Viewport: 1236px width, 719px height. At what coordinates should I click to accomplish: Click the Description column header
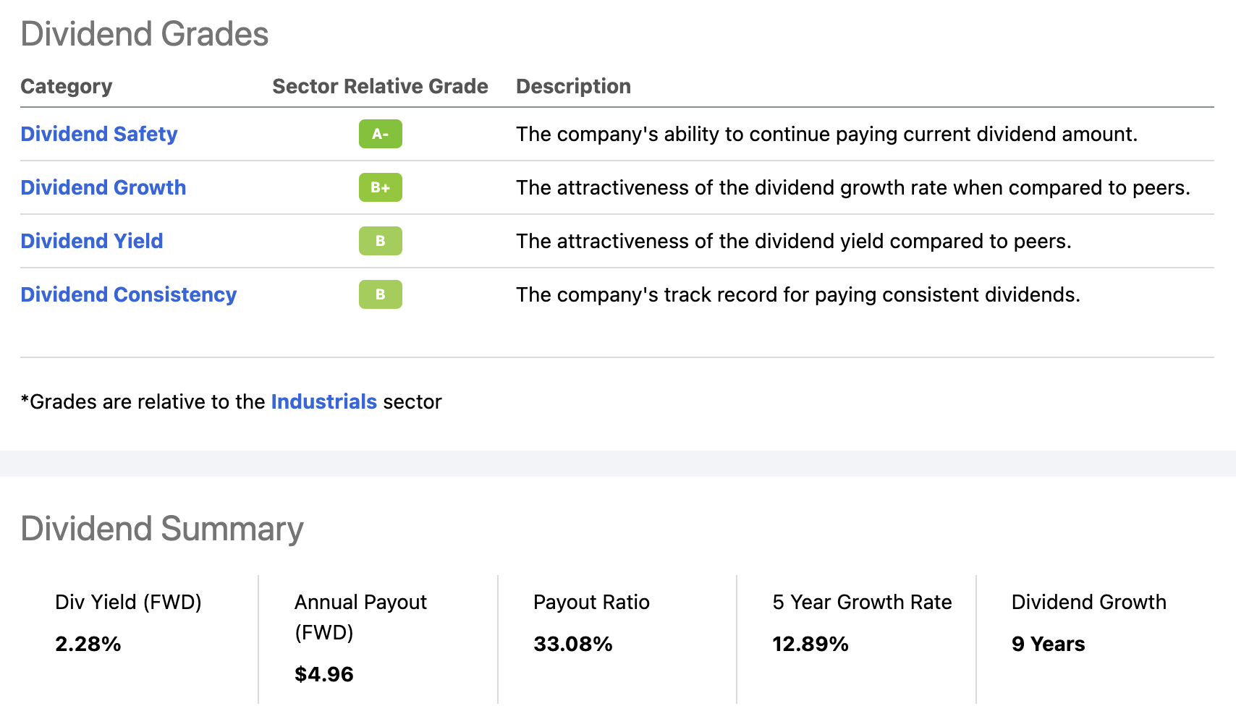point(573,86)
